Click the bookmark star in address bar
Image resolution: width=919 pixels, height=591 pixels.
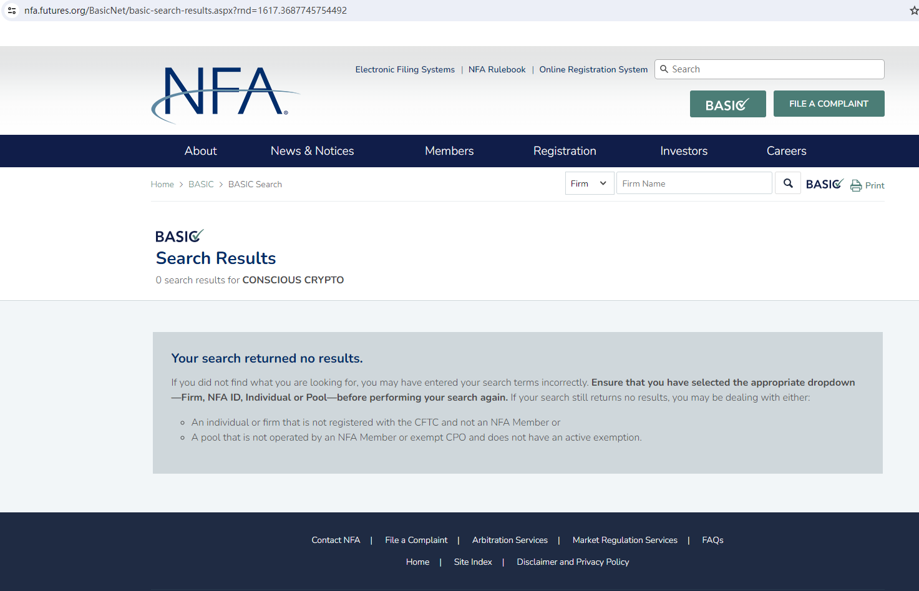click(913, 11)
